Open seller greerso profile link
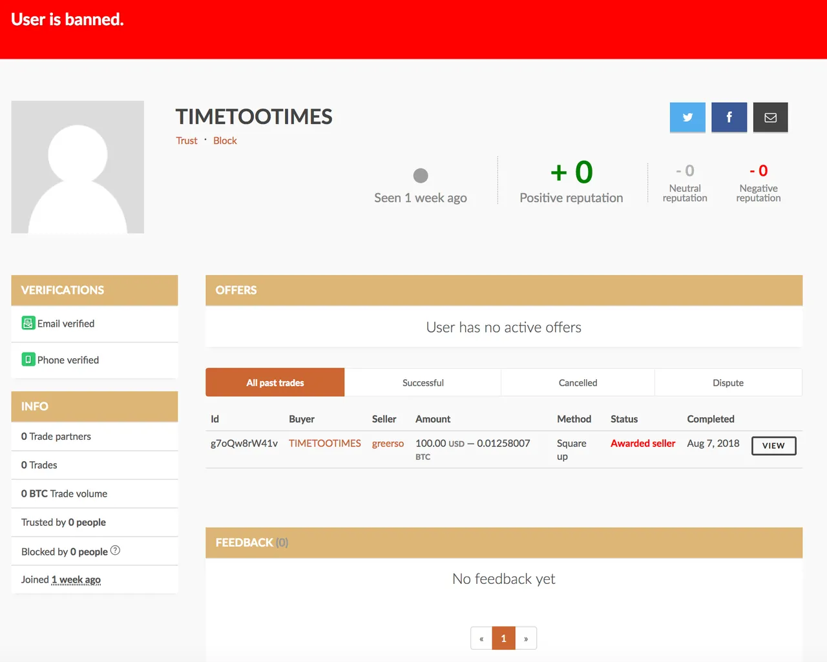 (388, 443)
